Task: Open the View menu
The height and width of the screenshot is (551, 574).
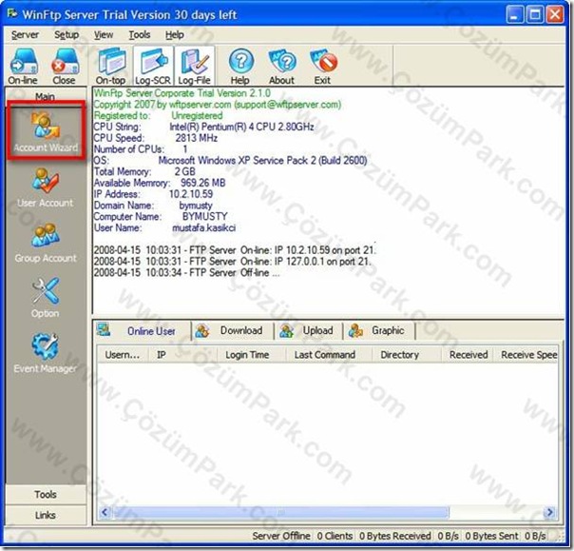Action: (x=104, y=35)
